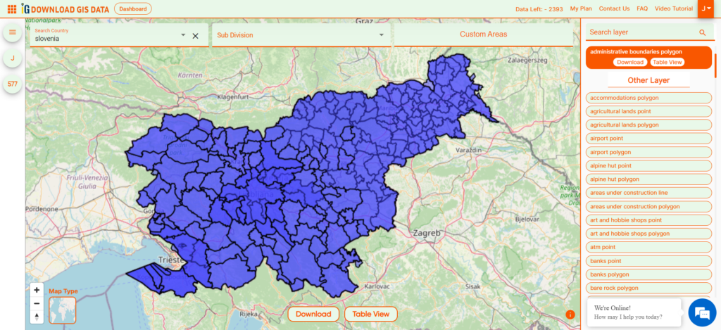Click the 577 counter badge

(x=13, y=84)
